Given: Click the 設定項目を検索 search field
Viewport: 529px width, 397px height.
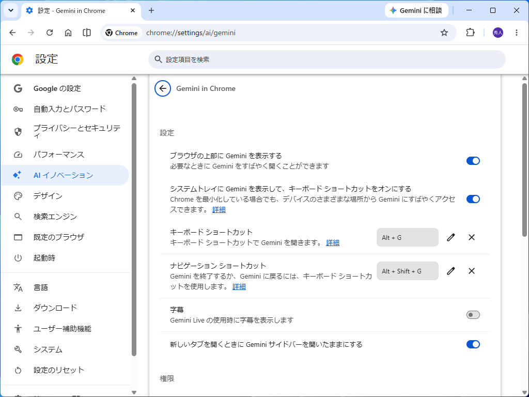Looking at the screenshot, I should 327,59.
